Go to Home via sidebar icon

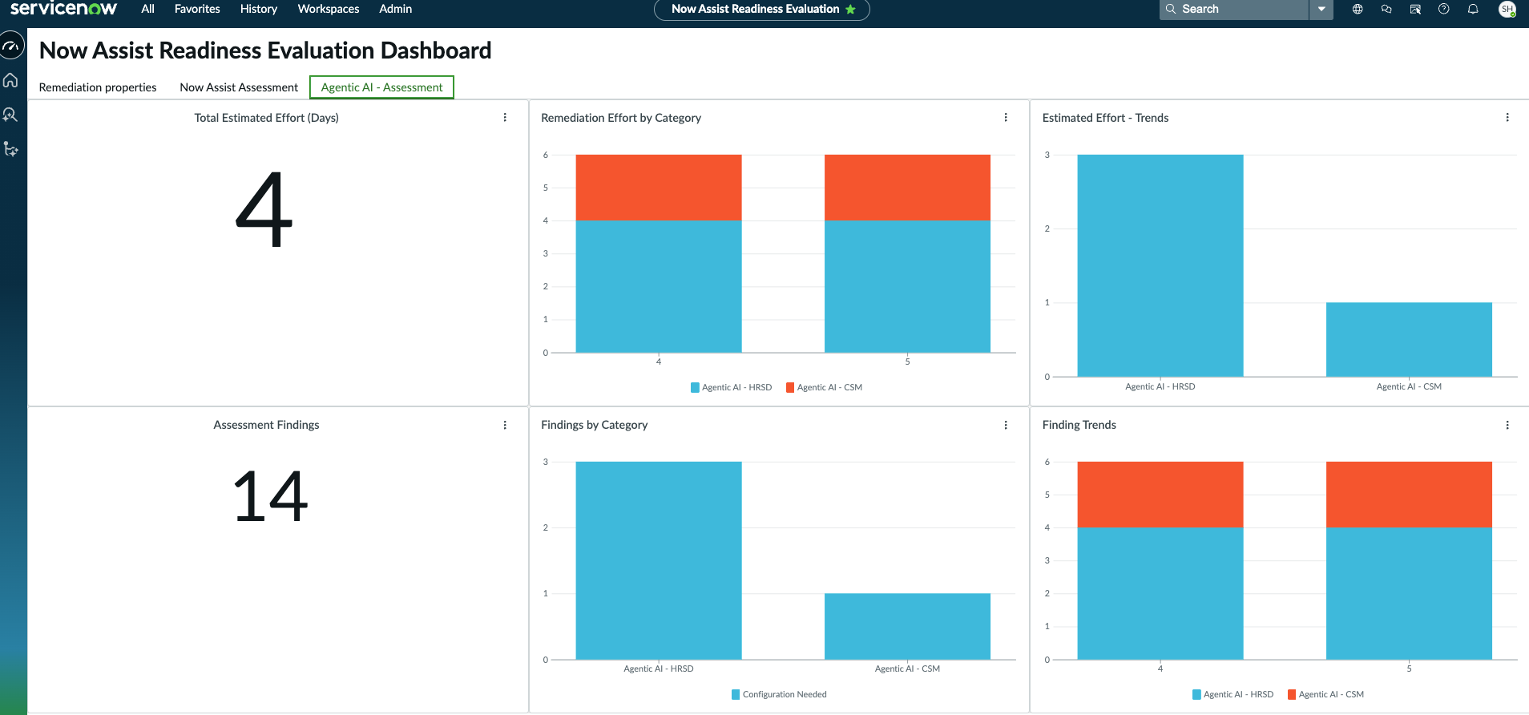[x=11, y=80]
